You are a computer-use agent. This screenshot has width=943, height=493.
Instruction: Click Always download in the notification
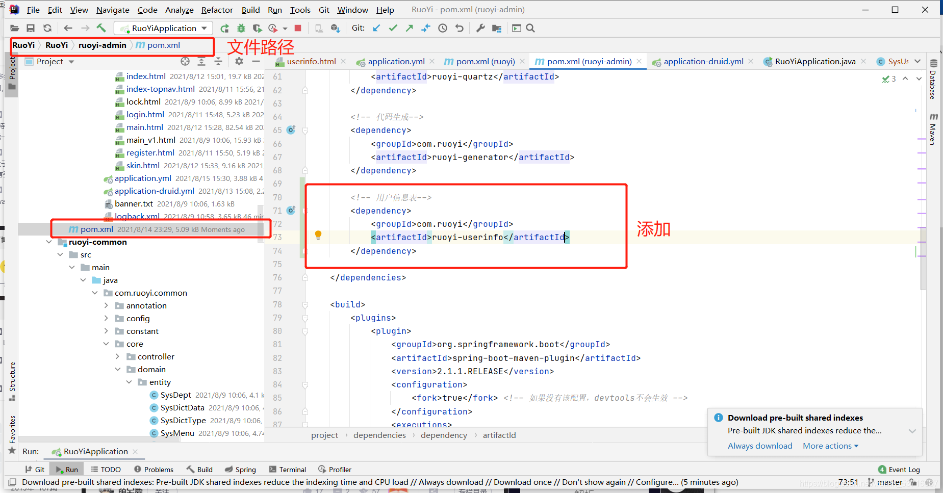click(x=760, y=446)
